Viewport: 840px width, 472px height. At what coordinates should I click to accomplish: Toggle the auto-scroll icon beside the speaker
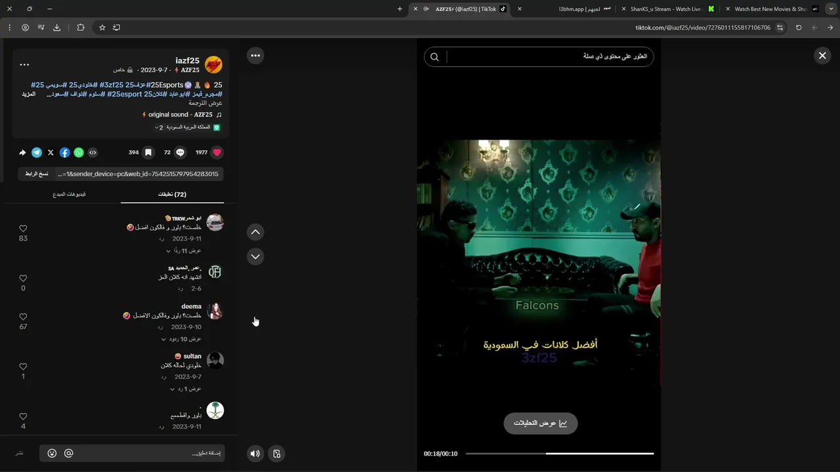(277, 454)
